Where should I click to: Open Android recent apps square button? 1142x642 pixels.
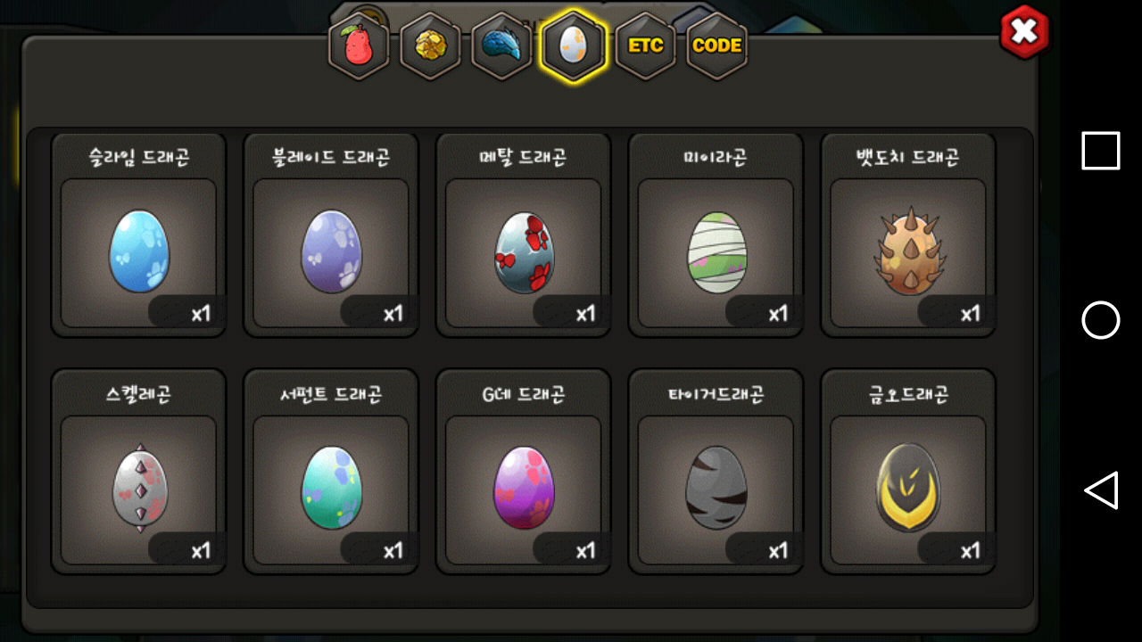1101,151
